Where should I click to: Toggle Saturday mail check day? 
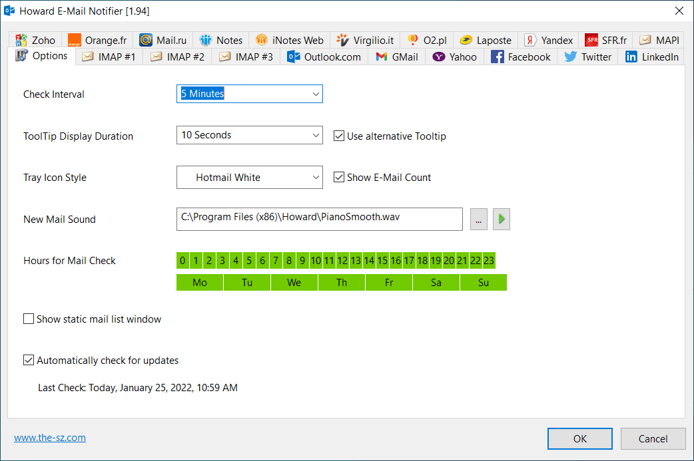pos(436,283)
